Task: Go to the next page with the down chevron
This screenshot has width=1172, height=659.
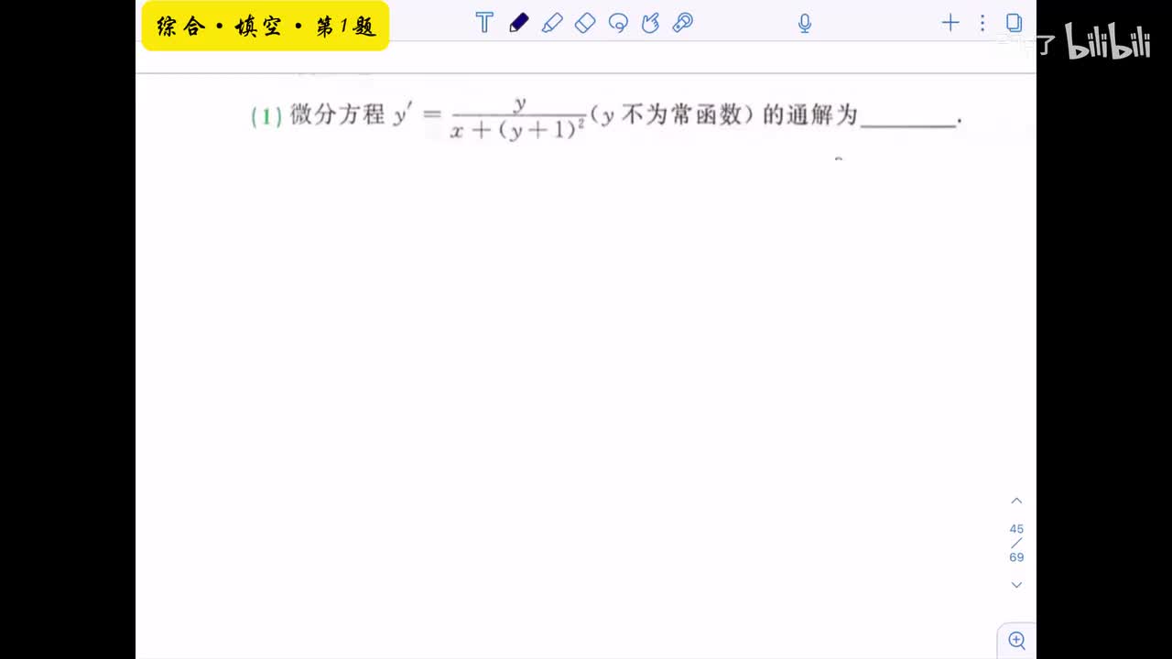Action: click(1016, 585)
